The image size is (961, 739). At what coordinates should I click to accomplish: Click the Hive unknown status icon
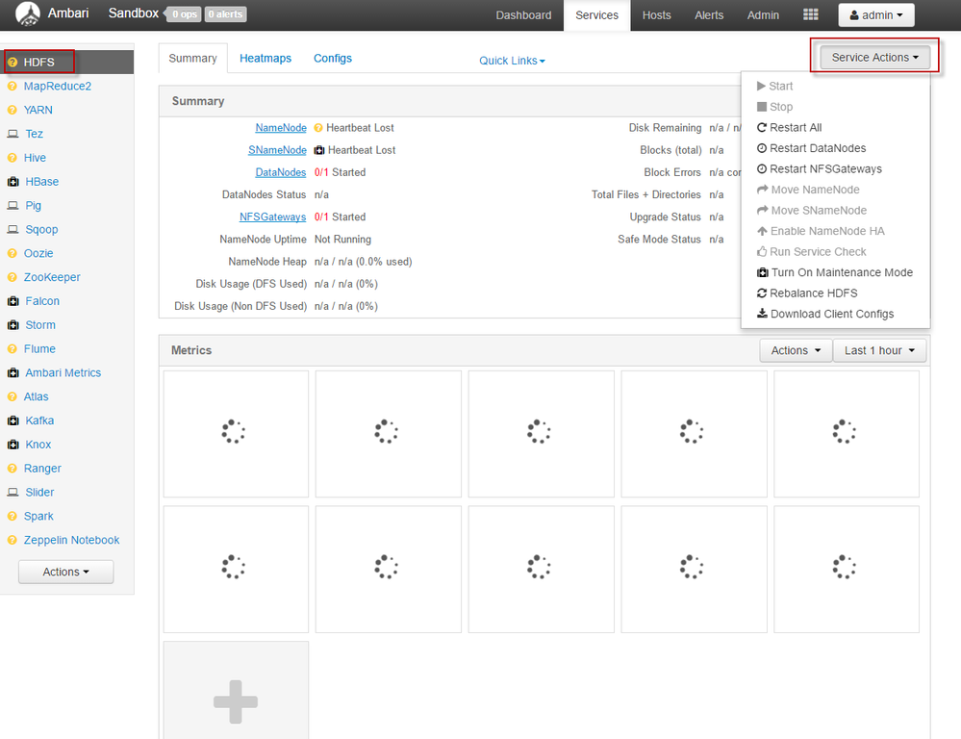click(x=13, y=158)
